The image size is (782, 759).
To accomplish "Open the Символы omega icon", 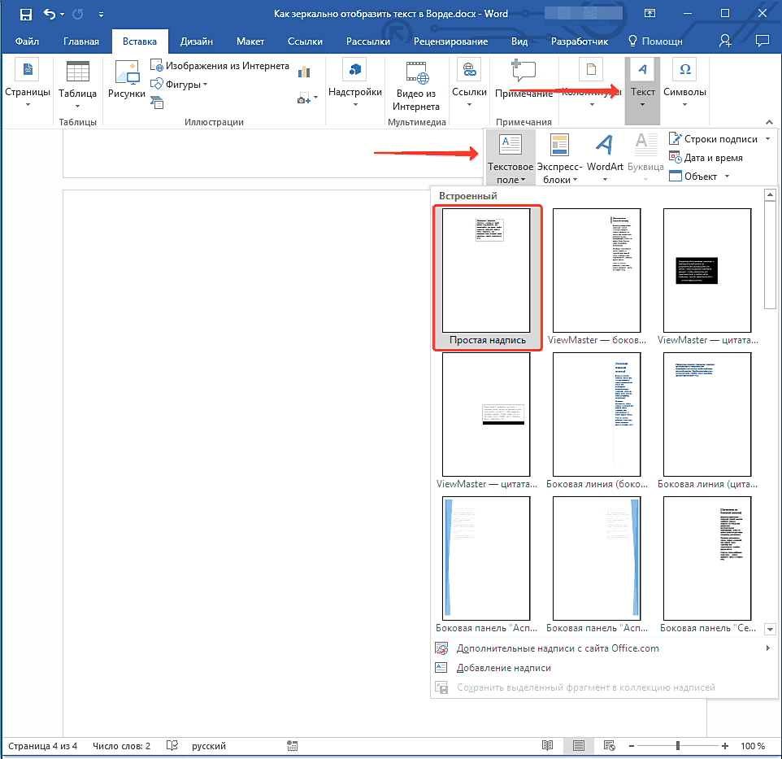I will point(684,70).
